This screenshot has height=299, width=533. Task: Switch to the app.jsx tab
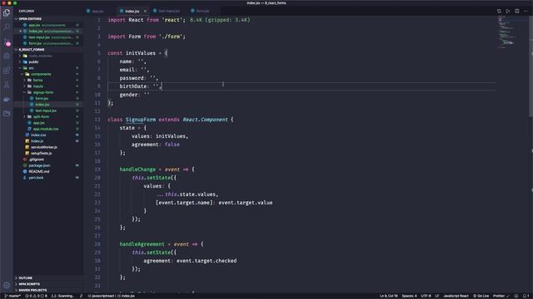(97, 11)
